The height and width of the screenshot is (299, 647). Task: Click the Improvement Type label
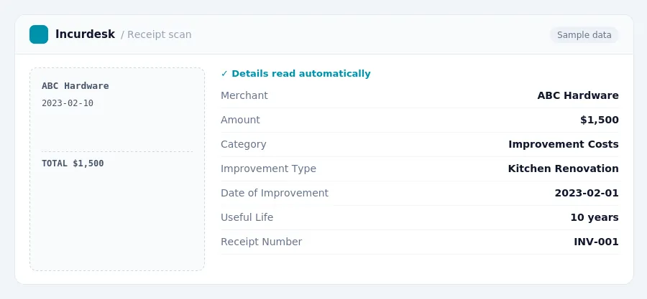268,169
